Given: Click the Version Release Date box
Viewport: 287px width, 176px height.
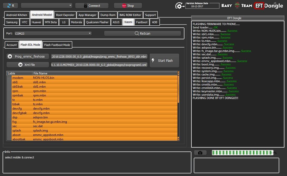Looking at the screenshot, I should 202,6.
